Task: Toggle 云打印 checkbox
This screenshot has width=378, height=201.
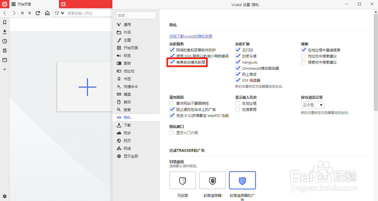Action: (238, 50)
